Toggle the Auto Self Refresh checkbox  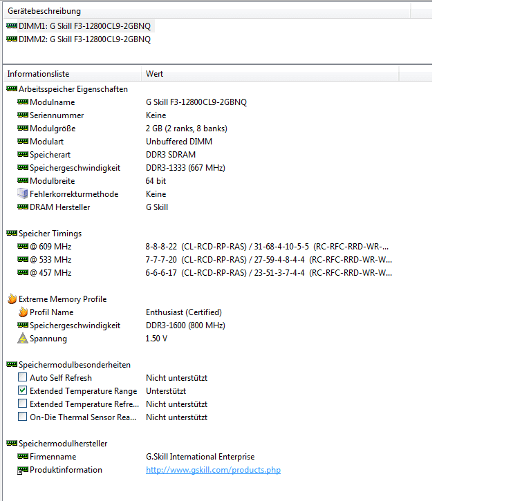pyautogui.click(x=22, y=377)
